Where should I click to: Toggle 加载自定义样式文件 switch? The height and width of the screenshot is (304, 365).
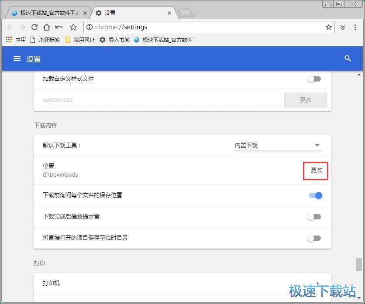[x=314, y=79]
